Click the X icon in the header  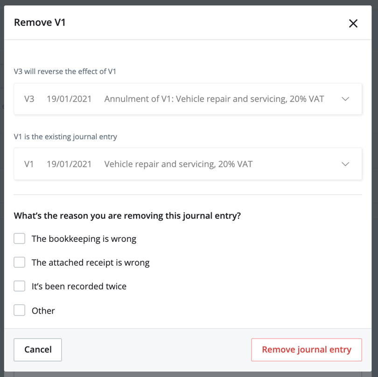click(353, 23)
